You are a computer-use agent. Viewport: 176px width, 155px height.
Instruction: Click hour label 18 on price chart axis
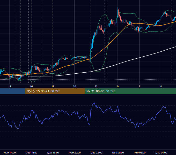53,87
